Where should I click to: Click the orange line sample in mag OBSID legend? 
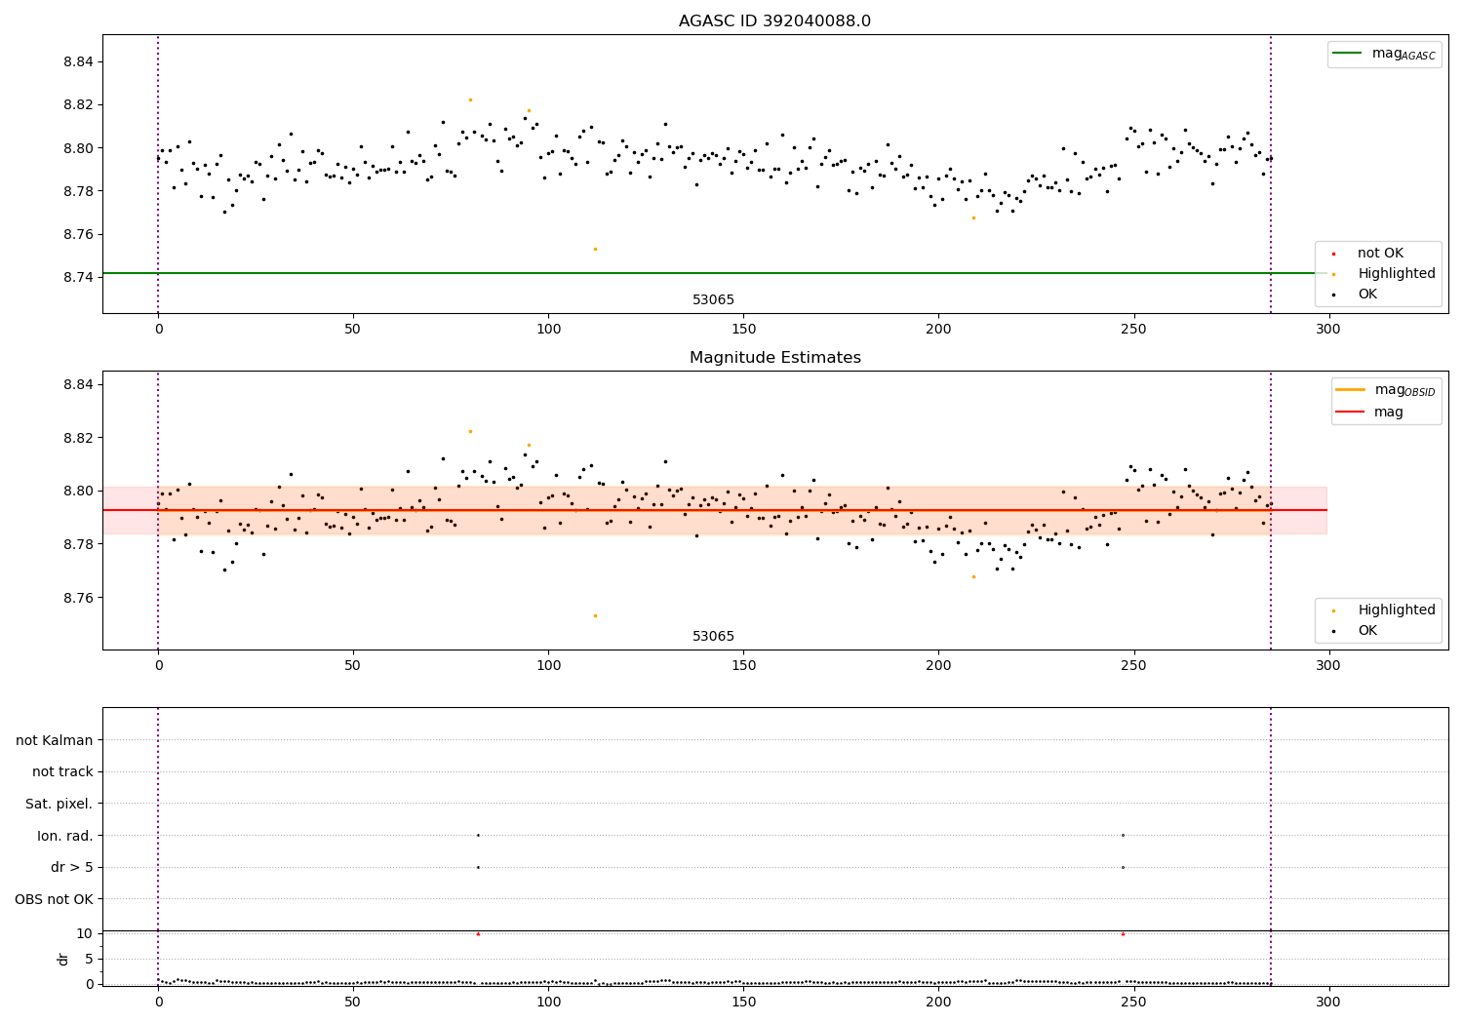pyautogui.click(x=1351, y=390)
